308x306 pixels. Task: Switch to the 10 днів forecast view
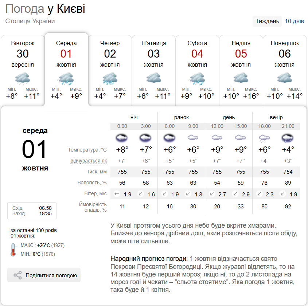point(294,21)
